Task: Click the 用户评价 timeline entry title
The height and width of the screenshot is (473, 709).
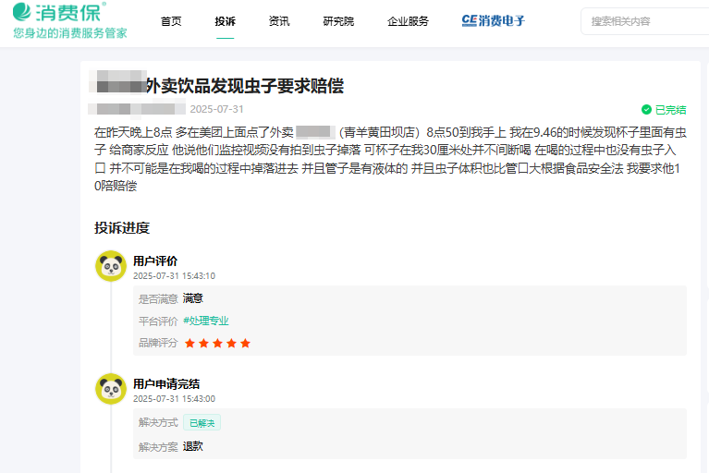Action: [155, 261]
